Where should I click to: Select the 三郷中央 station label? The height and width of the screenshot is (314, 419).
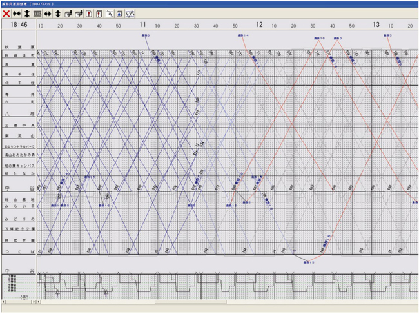click(19, 125)
